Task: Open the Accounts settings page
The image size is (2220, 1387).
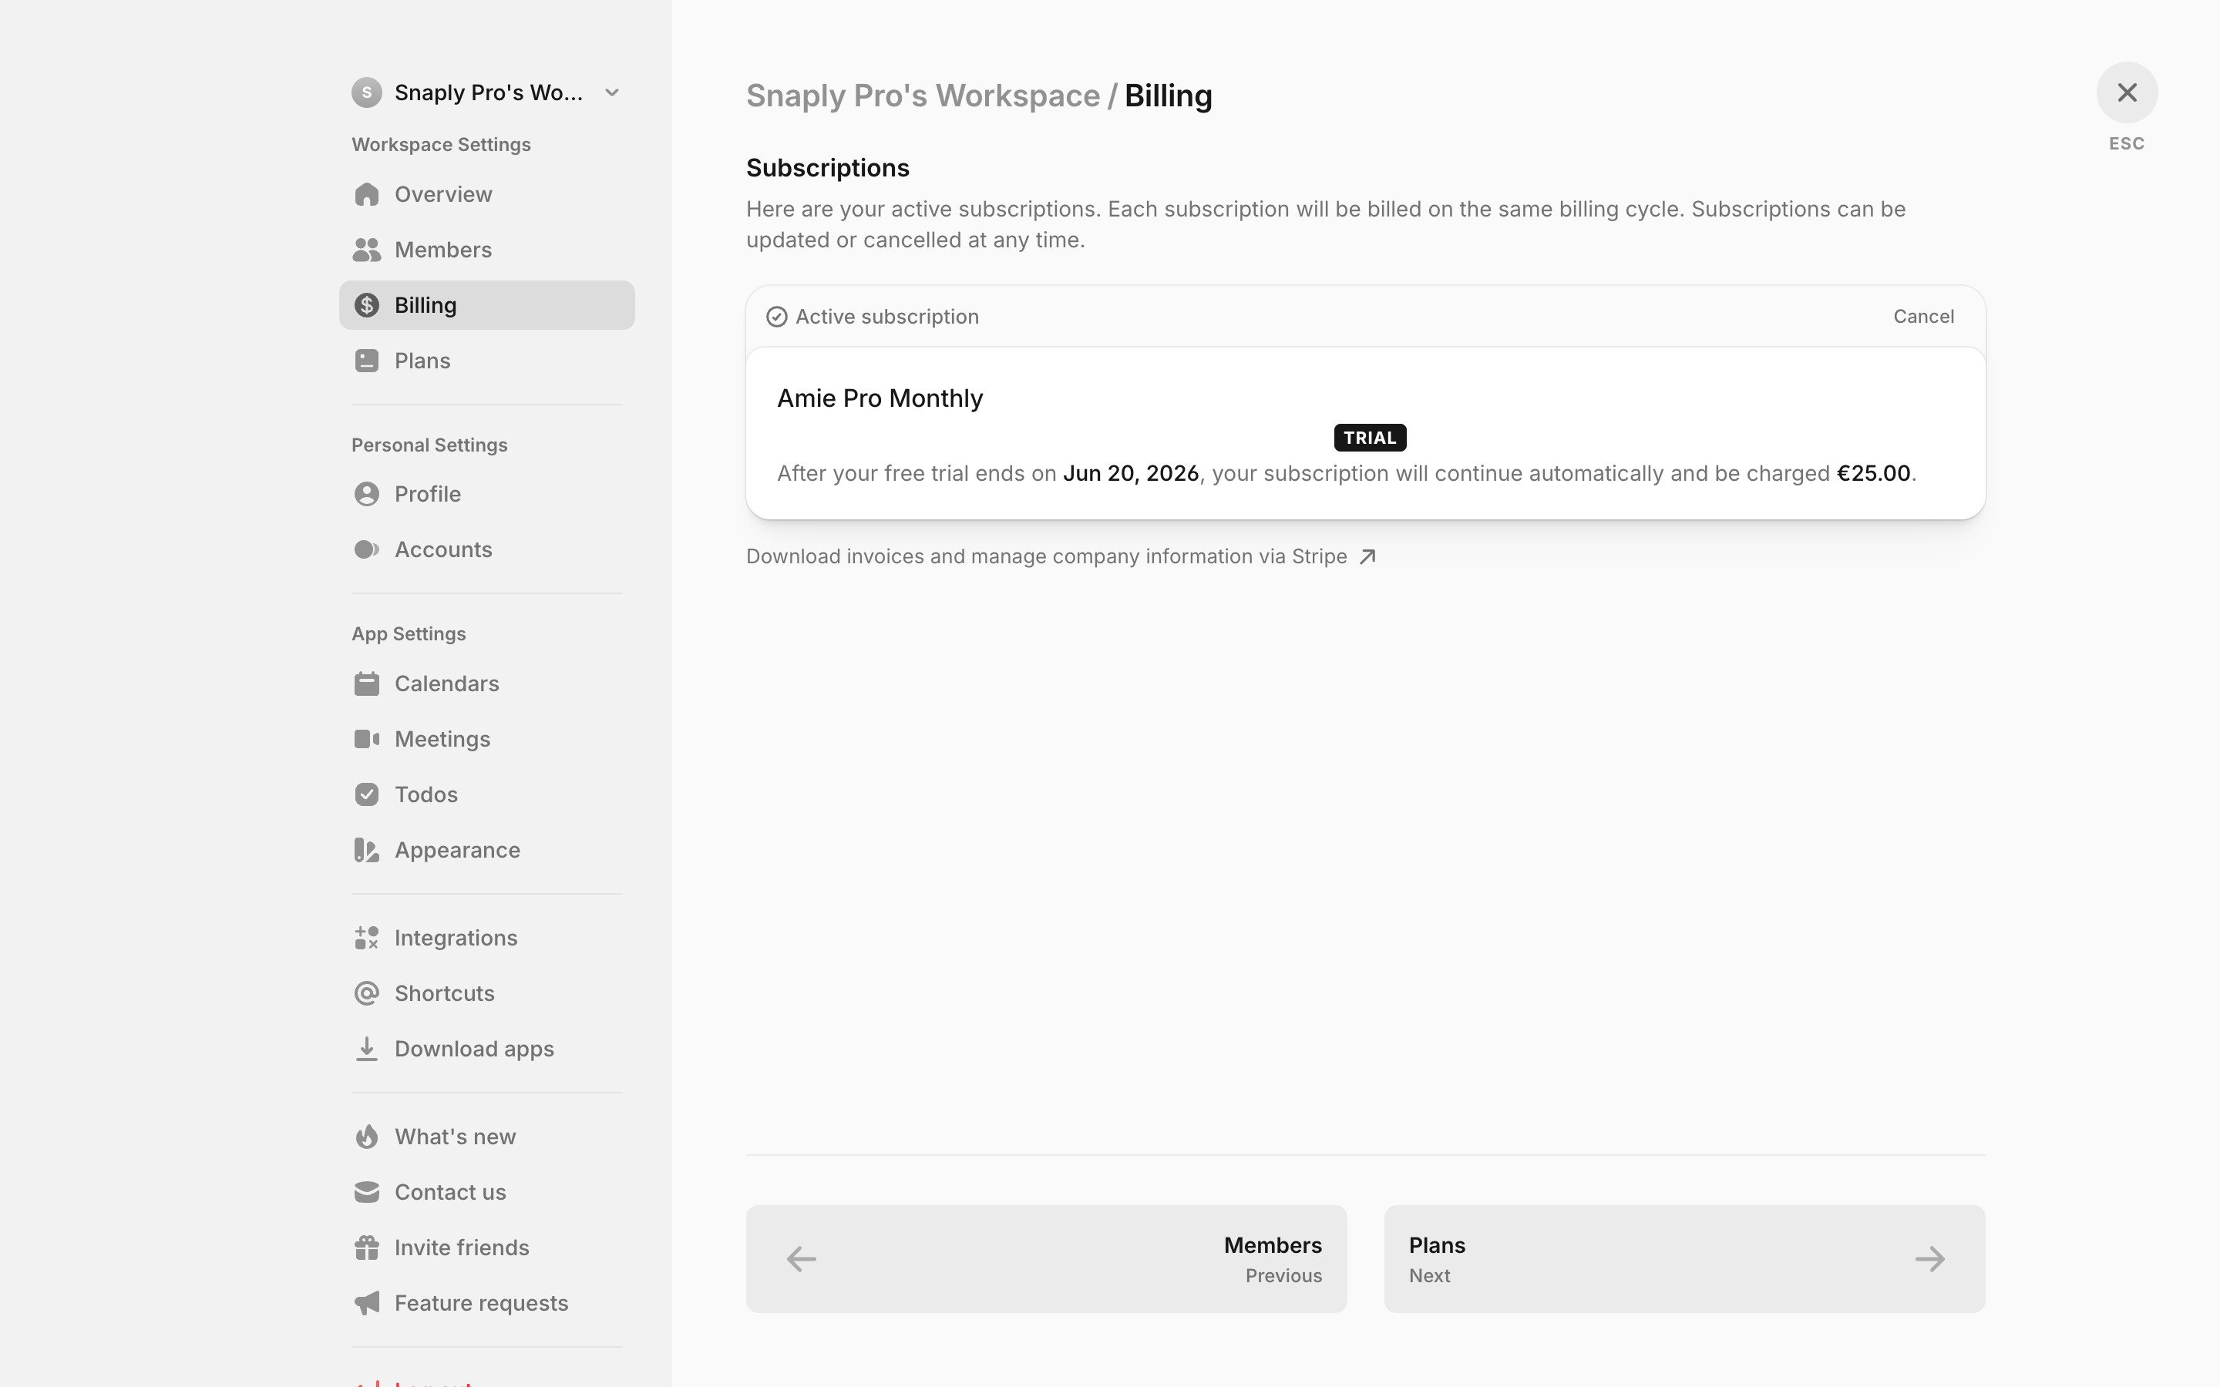Action: pyautogui.click(x=487, y=549)
